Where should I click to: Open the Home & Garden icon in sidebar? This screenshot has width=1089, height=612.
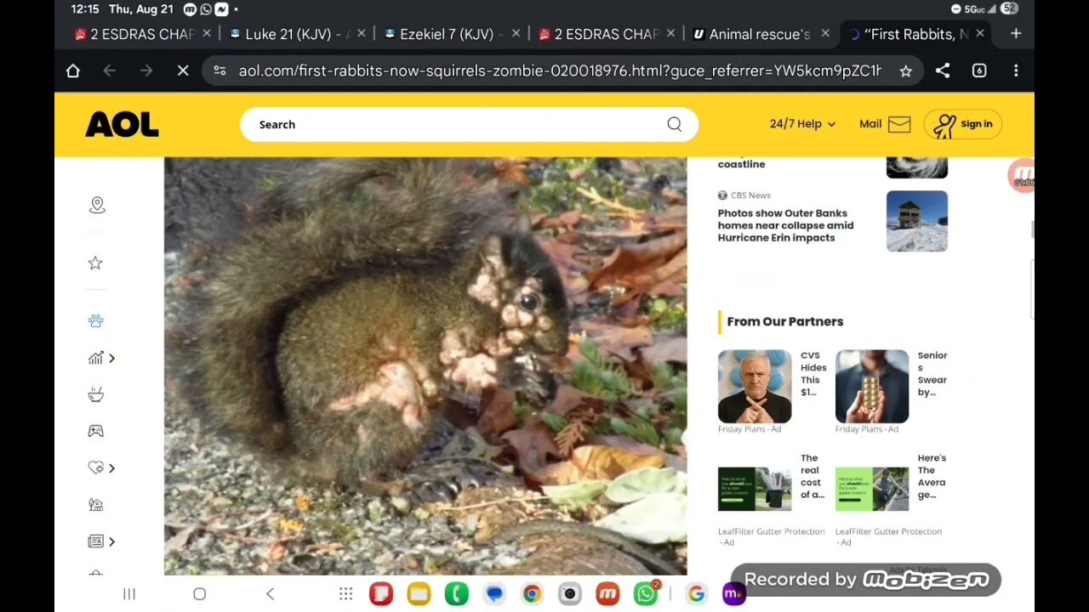point(95,505)
